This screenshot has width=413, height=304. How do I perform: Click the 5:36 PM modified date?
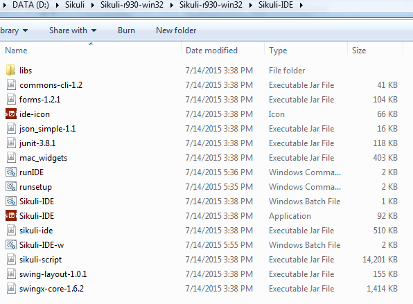point(219,172)
